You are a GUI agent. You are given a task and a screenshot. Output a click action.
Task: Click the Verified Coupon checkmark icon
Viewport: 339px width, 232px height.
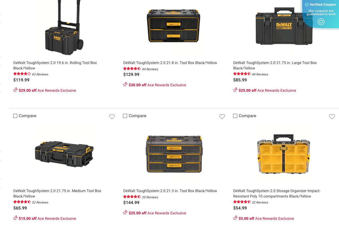[x=307, y=5]
